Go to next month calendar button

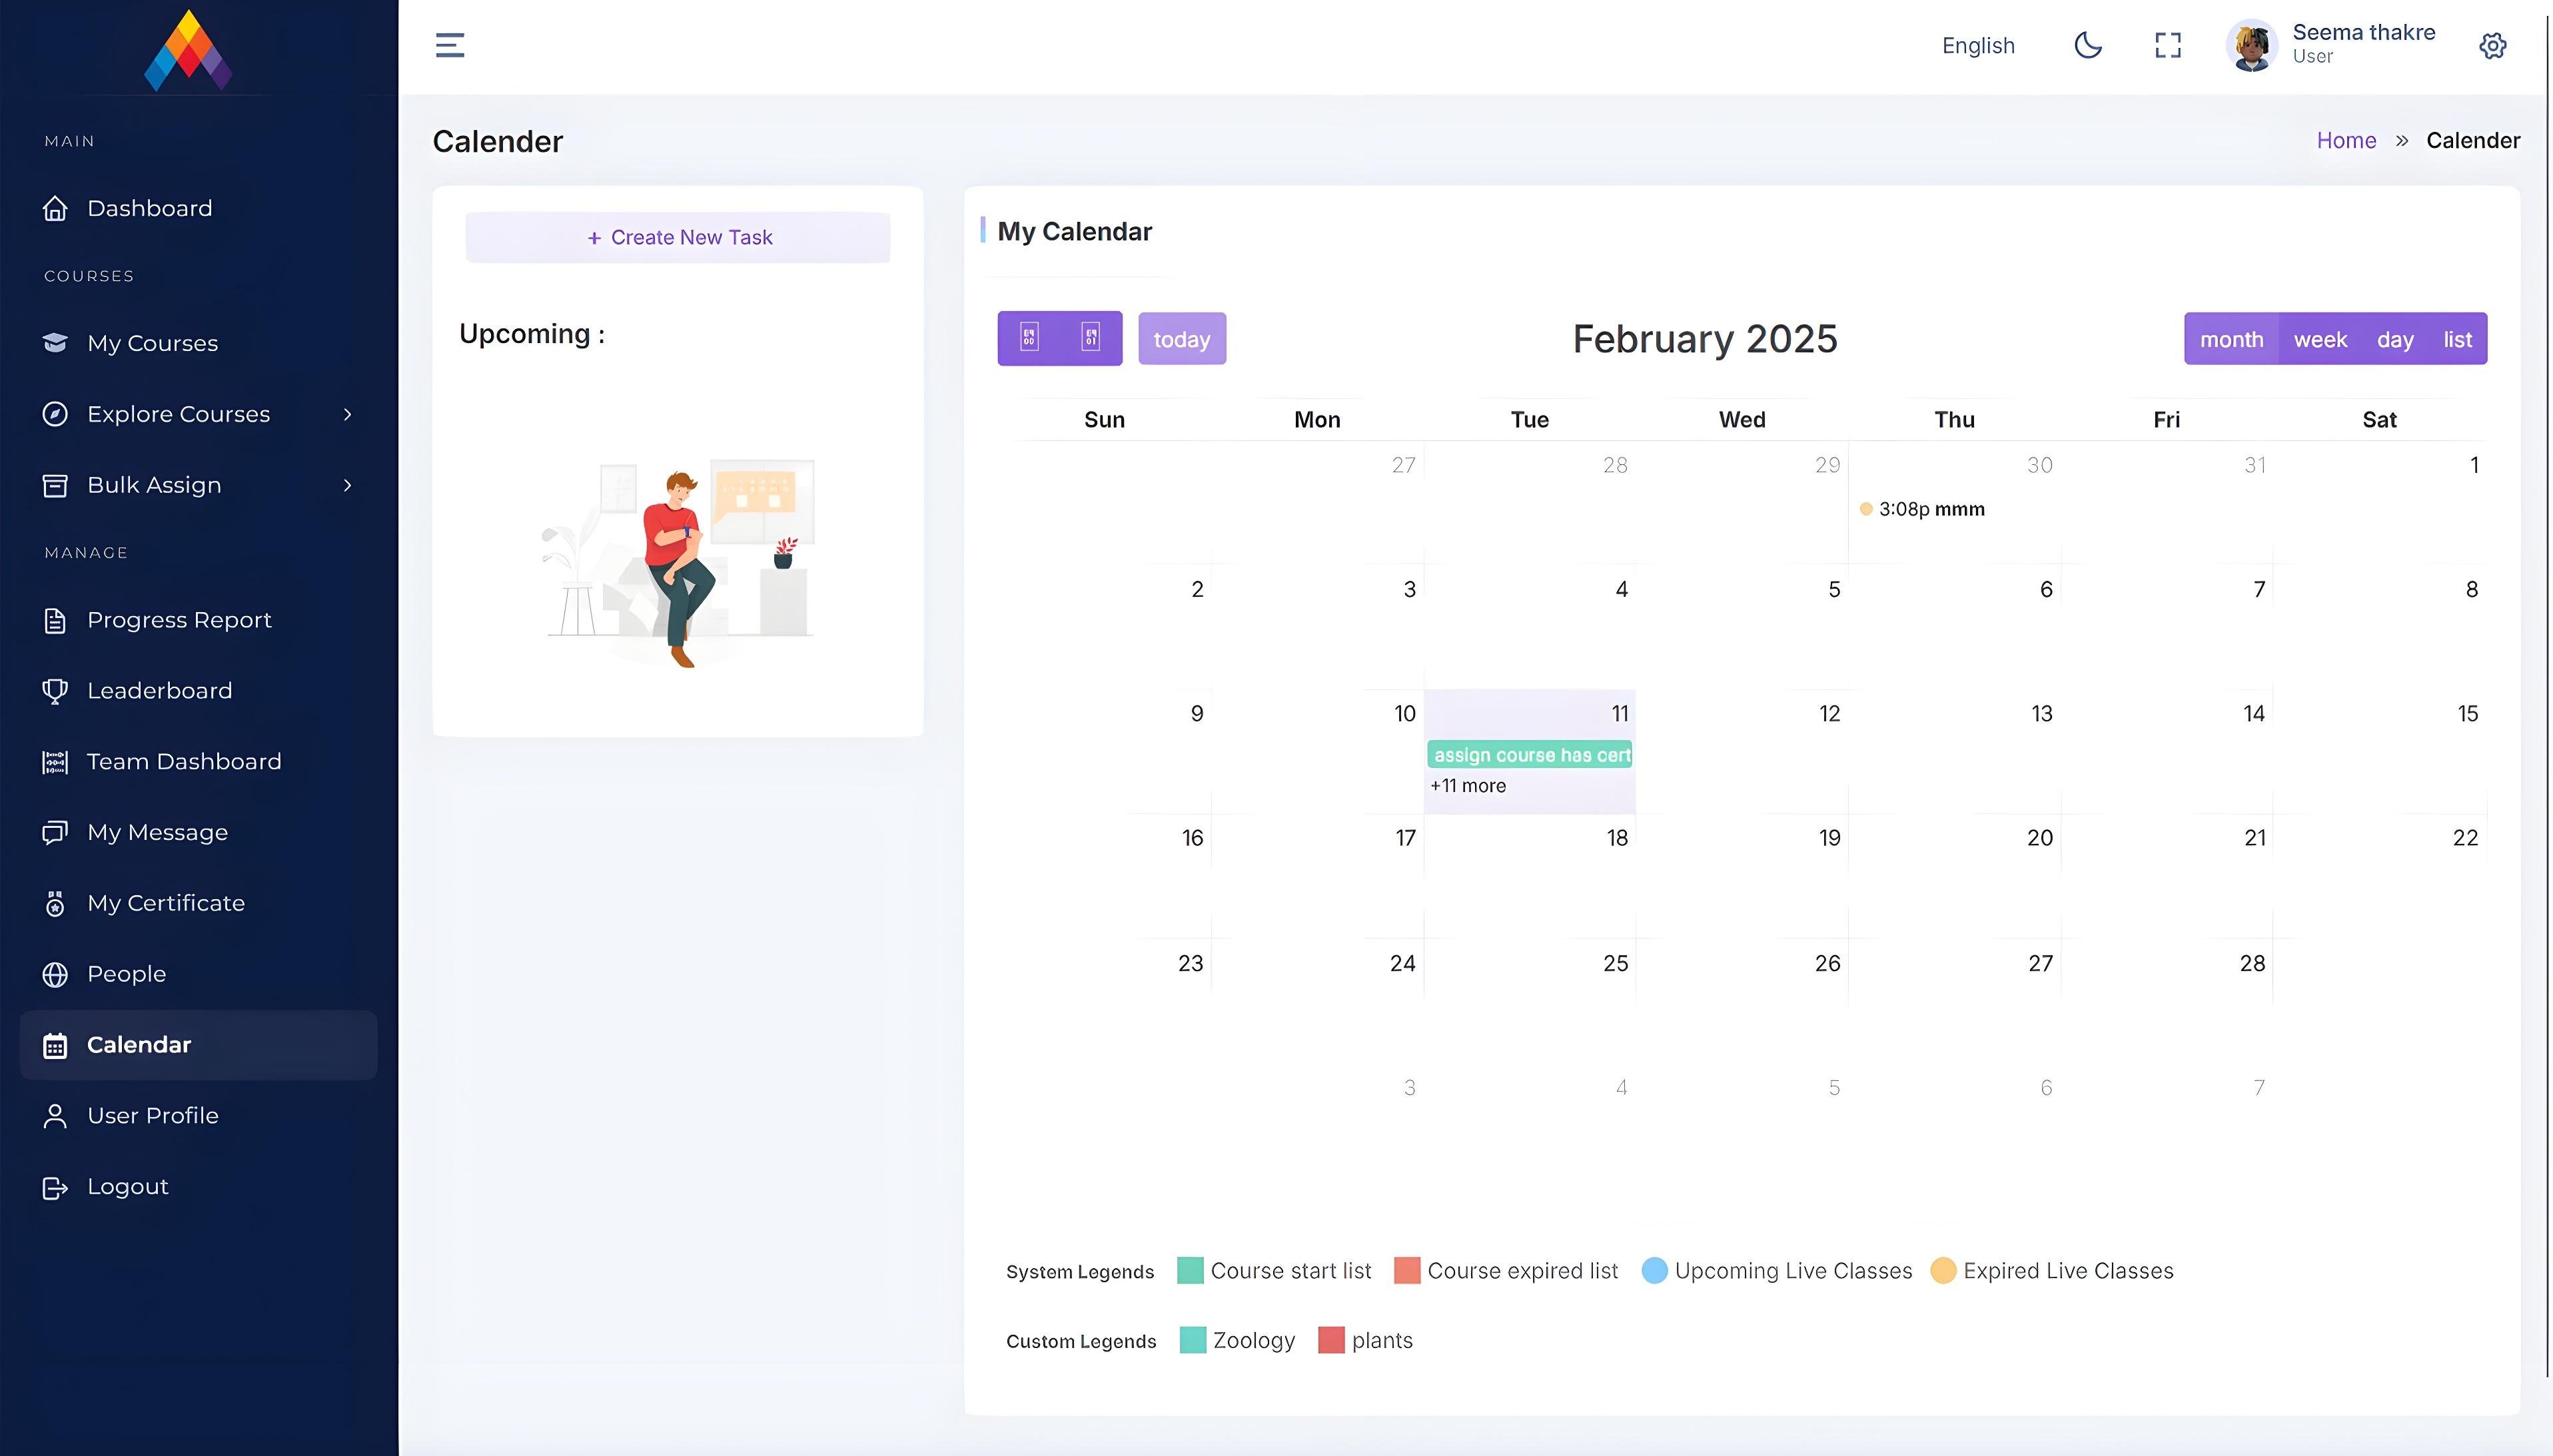1091,338
